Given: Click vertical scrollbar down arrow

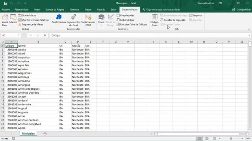Looking at the screenshot, I should tap(250, 130).
